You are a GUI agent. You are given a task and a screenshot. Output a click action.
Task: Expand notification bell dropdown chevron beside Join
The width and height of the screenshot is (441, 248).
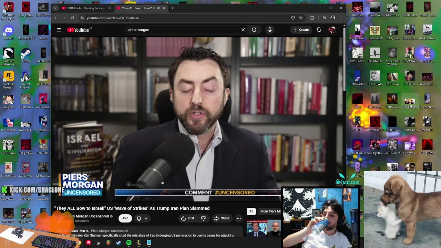tap(146, 218)
